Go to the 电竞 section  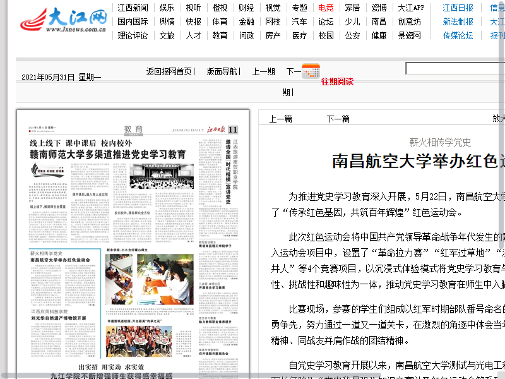[326, 8]
